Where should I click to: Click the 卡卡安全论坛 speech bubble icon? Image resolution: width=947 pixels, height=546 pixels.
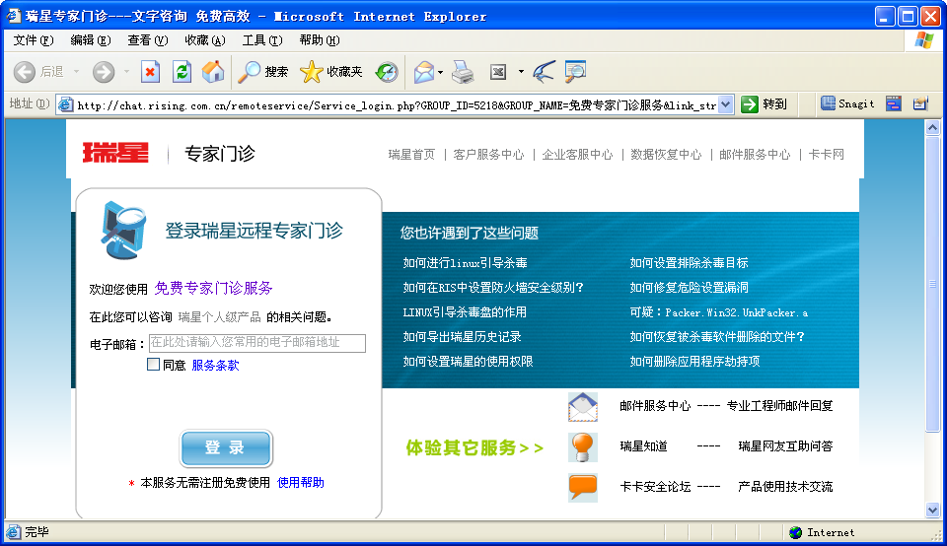(x=583, y=488)
